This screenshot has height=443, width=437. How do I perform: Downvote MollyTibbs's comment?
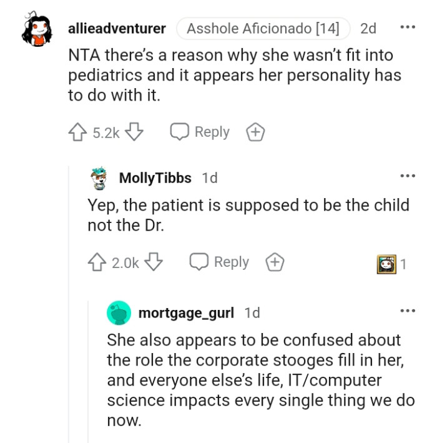coord(154,262)
